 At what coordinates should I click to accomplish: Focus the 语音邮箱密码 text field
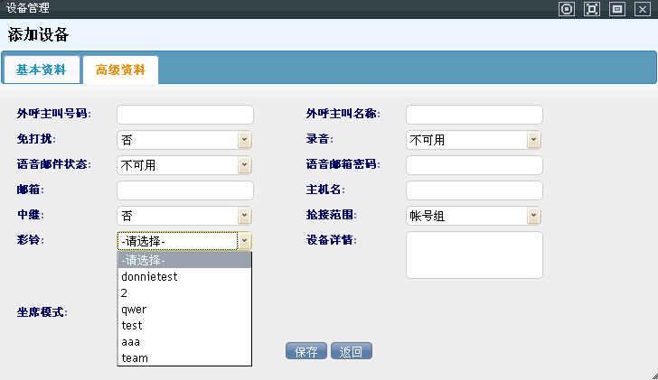click(x=475, y=165)
